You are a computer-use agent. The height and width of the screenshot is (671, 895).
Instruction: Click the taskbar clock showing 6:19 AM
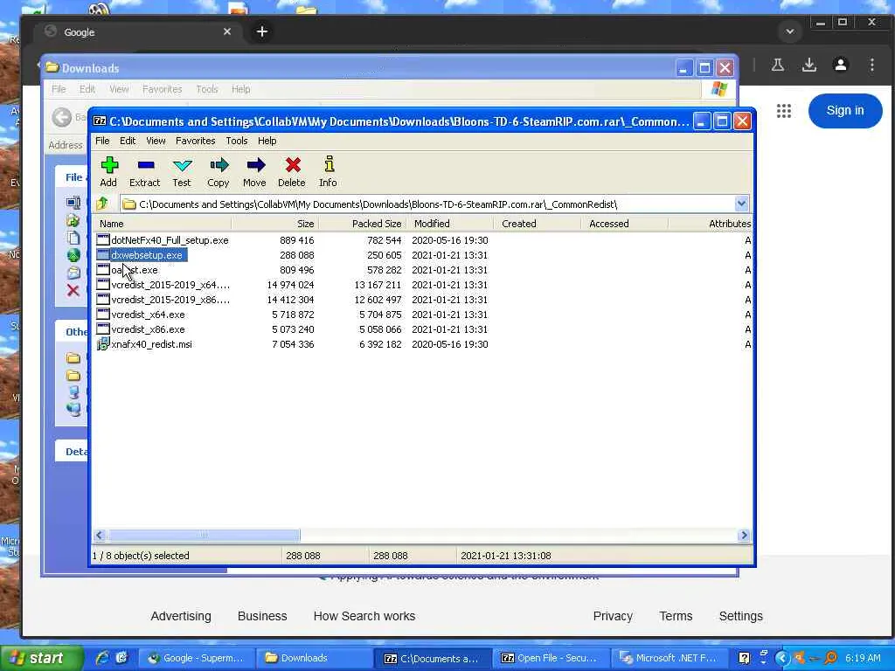[863, 658]
